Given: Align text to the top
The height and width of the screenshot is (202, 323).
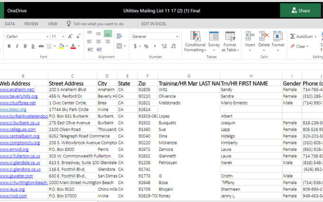Looking at the screenshot, I should (89, 33).
